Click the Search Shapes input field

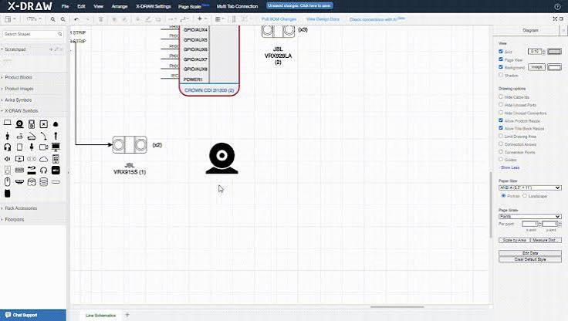tap(33, 34)
